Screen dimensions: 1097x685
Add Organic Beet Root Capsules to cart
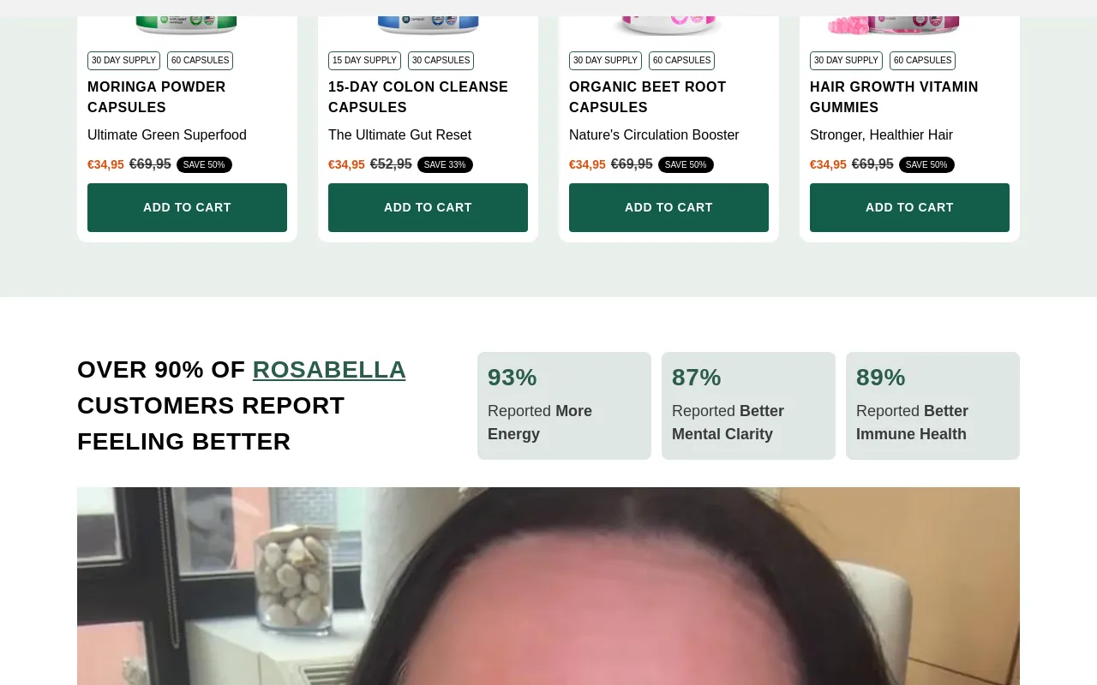click(668, 207)
